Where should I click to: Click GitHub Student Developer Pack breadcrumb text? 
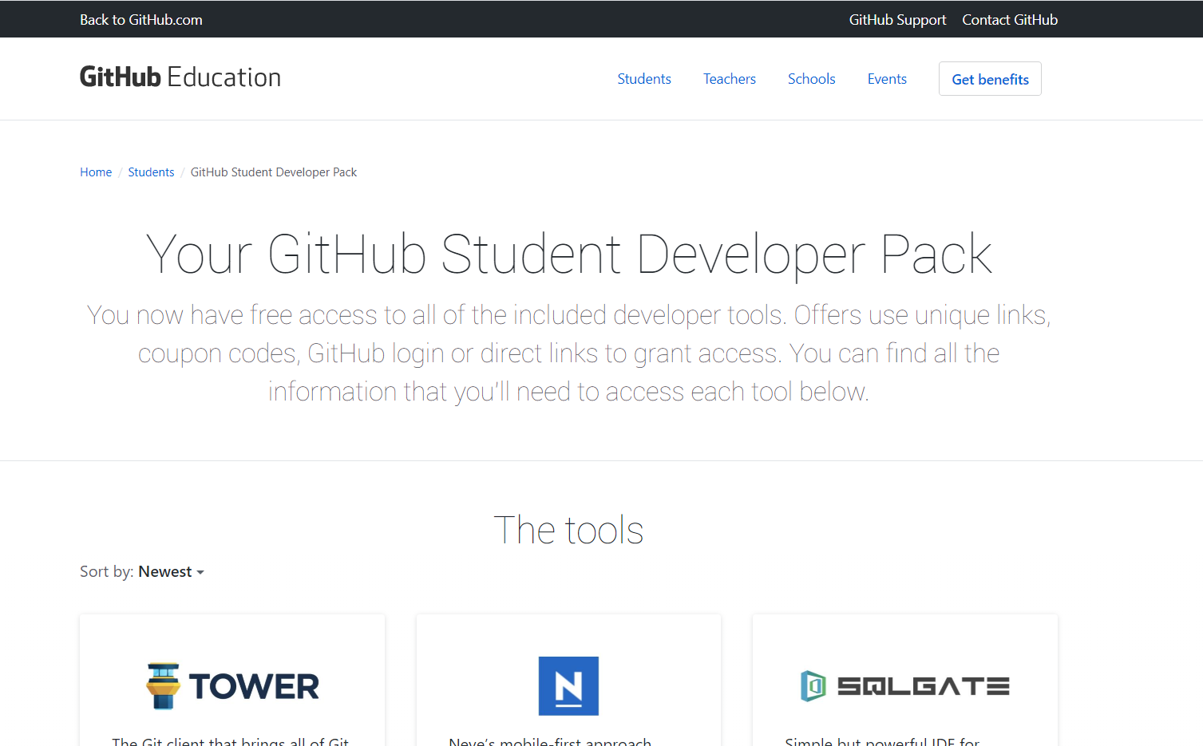pyautogui.click(x=274, y=172)
